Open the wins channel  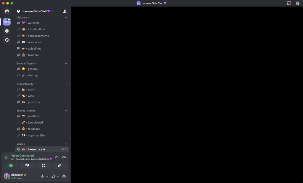42,96
